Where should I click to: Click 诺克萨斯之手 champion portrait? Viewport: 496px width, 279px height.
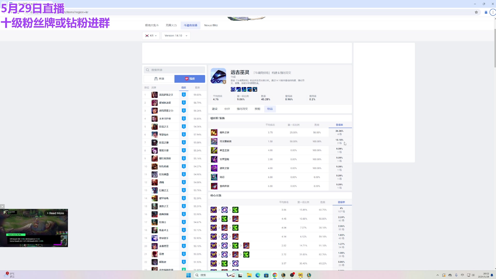[154, 95]
